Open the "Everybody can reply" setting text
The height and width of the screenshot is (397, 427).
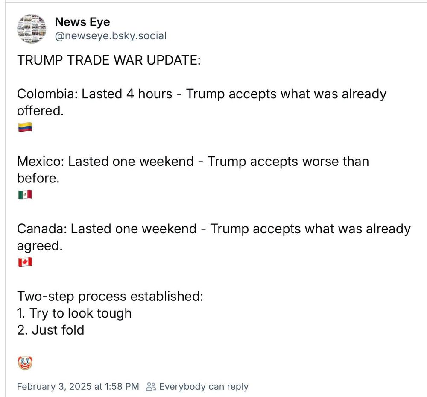[204, 387]
